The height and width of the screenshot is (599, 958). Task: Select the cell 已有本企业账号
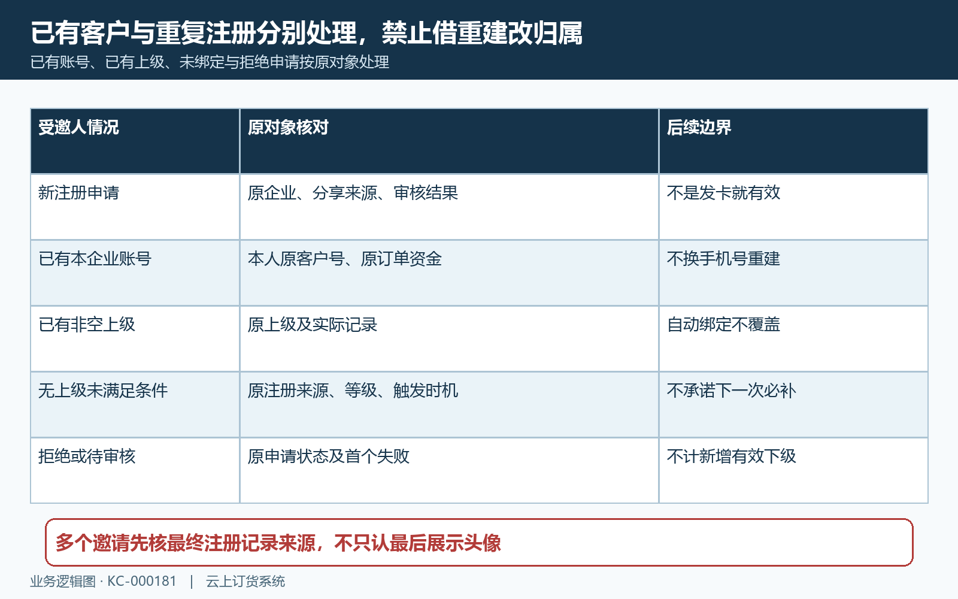(135, 273)
